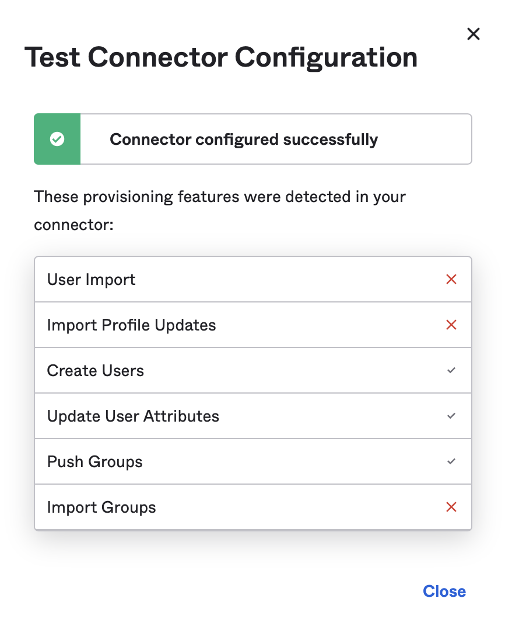Click the Connector configured successfully banner
Viewport: 505px width, 633px height.
[253, 139]
